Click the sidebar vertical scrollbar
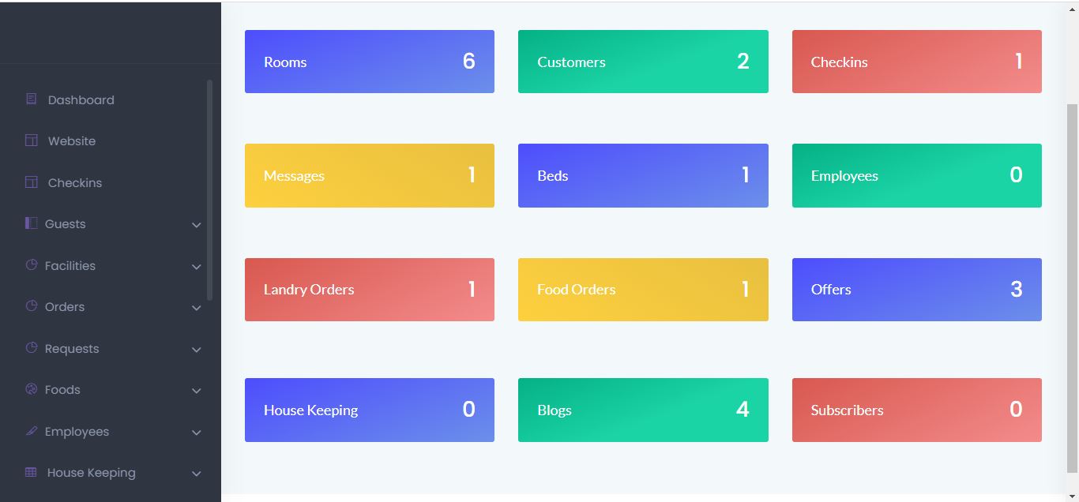Image resolution: width=1079 pixels, height=502 pixels. pos(209,189)
